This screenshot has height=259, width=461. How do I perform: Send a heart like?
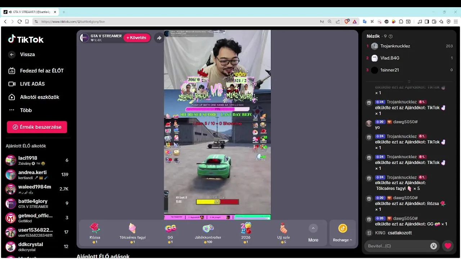[448, 246]
